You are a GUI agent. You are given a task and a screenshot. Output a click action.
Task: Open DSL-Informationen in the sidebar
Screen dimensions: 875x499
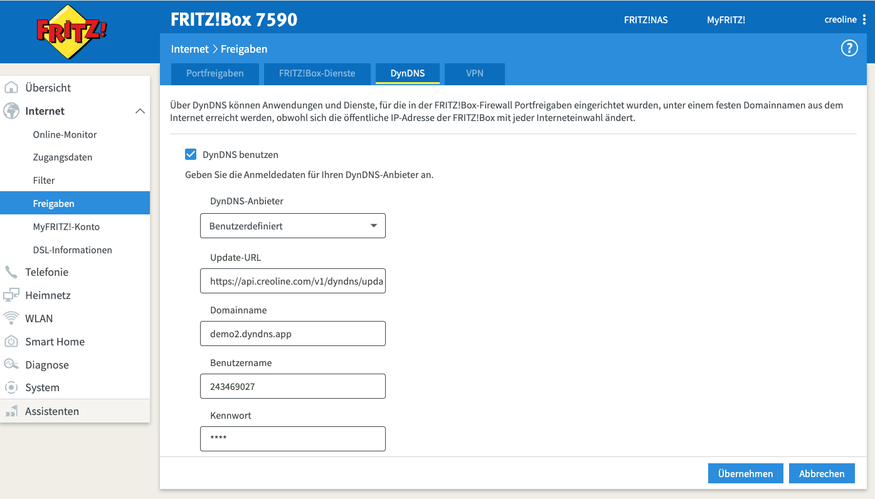tap(73, 249)
